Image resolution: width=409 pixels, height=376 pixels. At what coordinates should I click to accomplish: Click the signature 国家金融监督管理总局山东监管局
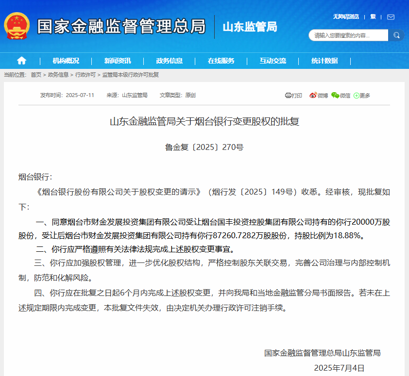pyautogui.click(x=323, y=353)
